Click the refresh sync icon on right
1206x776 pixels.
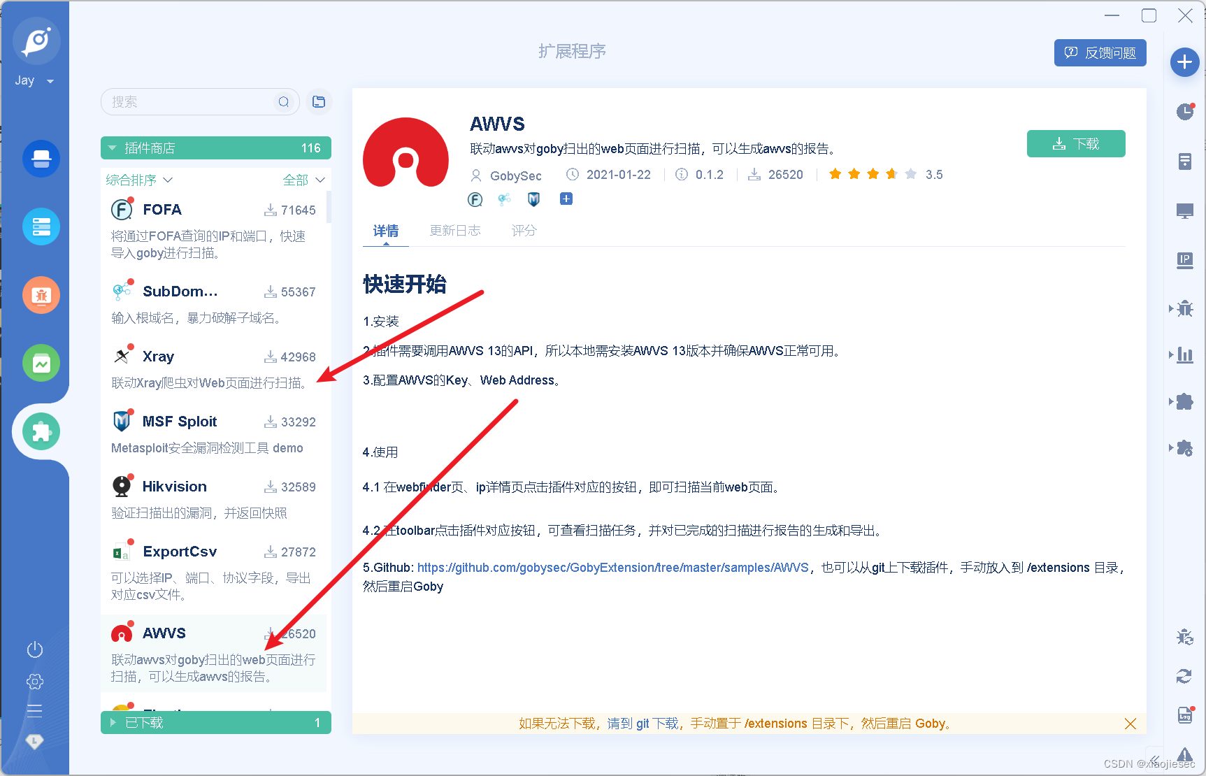pos(1184,676)
